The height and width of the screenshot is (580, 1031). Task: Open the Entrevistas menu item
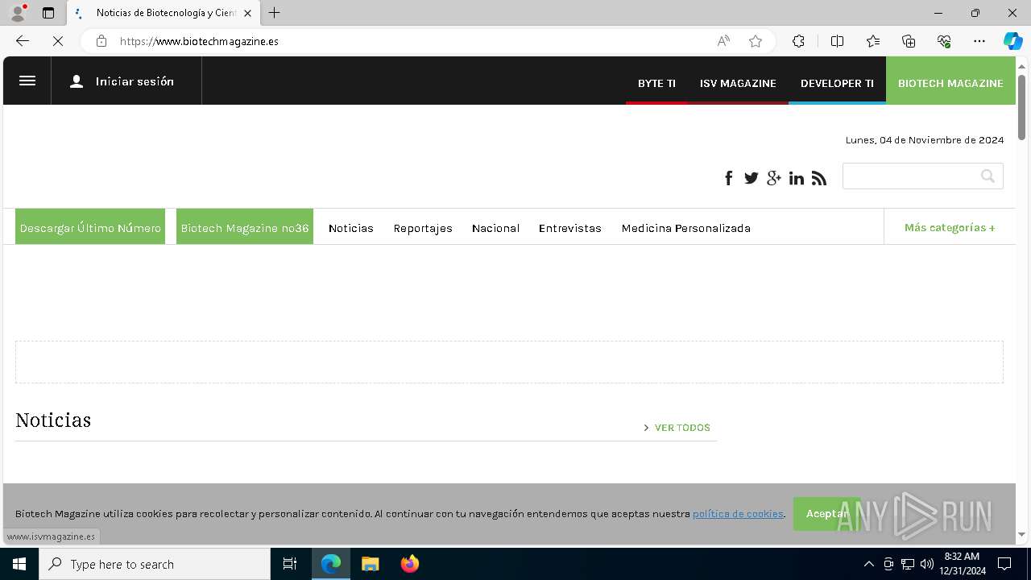pyautogui.click(x=570, y=228)
